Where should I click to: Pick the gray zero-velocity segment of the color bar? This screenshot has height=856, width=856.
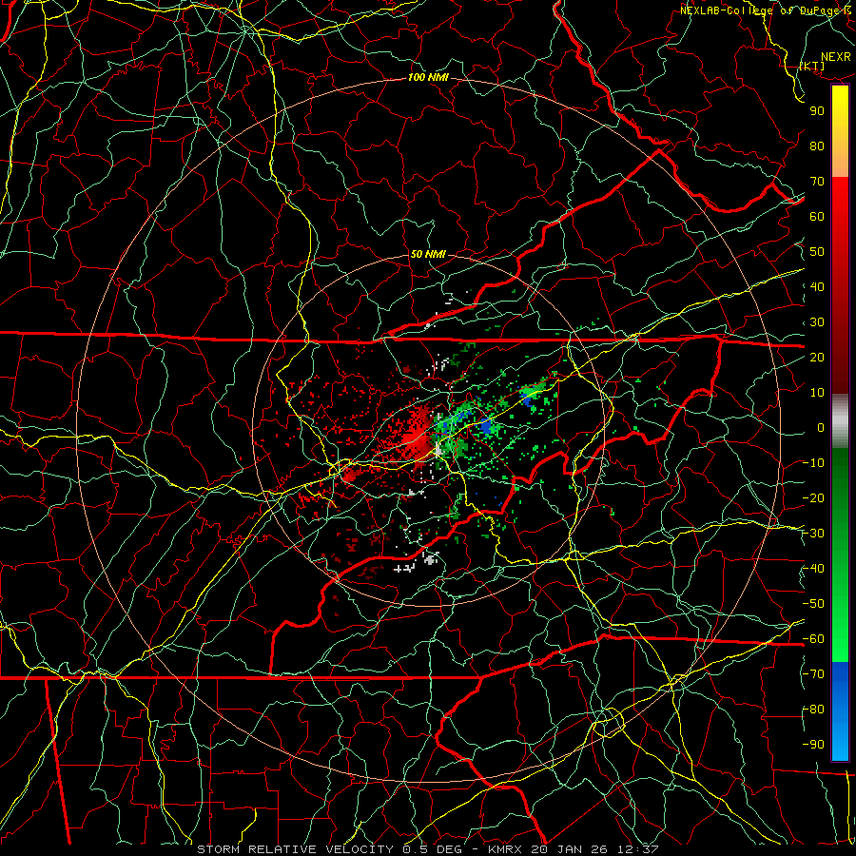pos(840,420)
